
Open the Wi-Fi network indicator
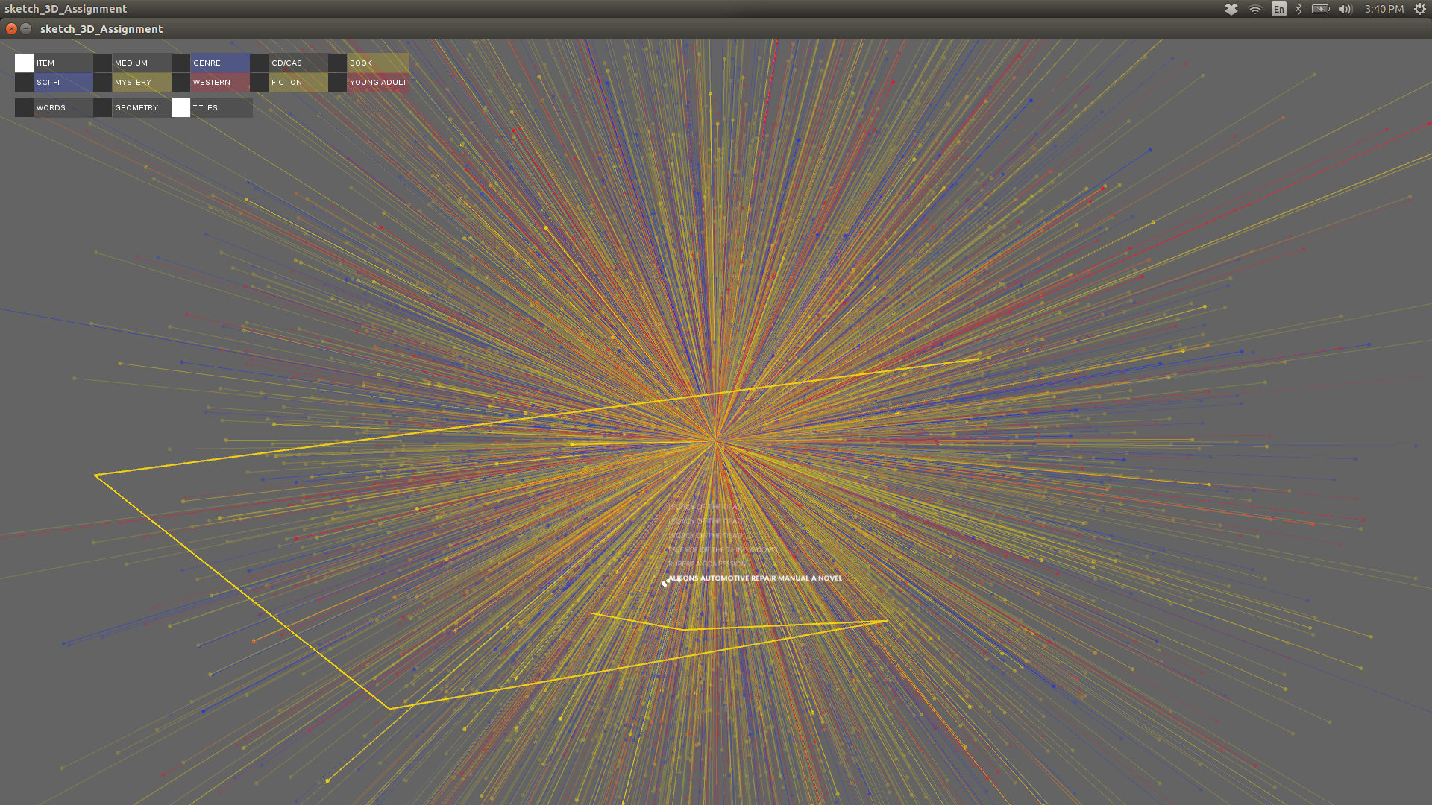tap(1255, 9)
